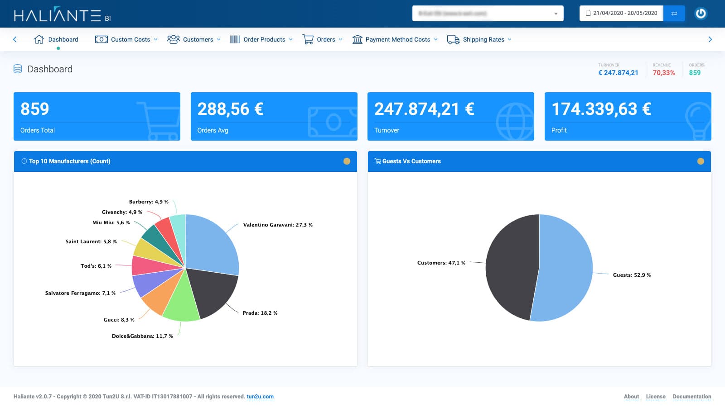Toggle the yellow status dot on Guests Vs Customers panel

tap(701, 161)
